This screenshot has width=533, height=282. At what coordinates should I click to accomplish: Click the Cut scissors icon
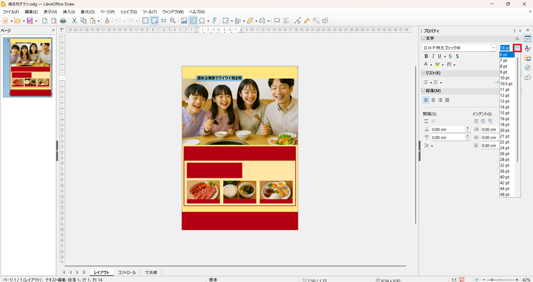tap(74, 21)
